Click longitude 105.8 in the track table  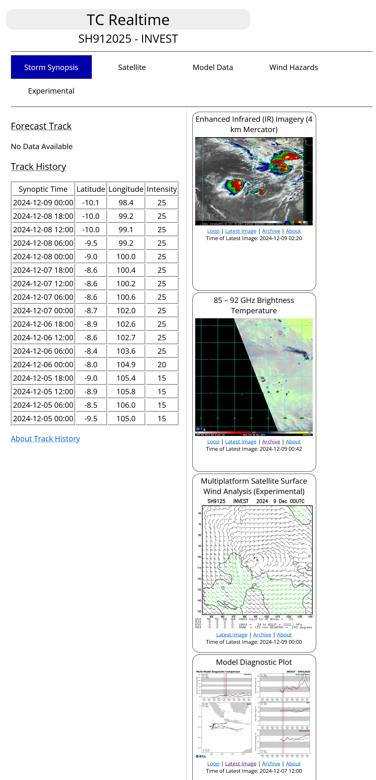[x=126, y=391]
